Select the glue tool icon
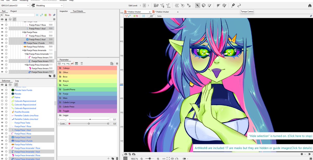The image size is (313, 160). point(218,5)
